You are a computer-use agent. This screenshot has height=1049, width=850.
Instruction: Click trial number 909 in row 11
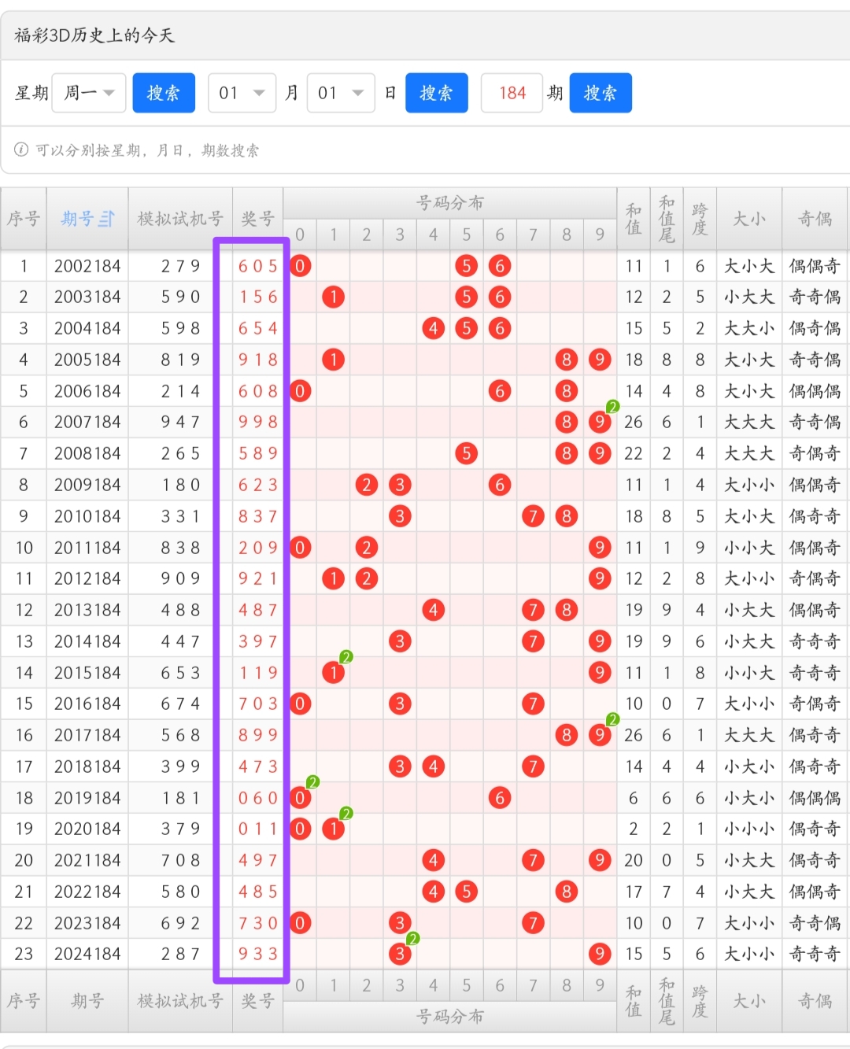coord(181,578)
